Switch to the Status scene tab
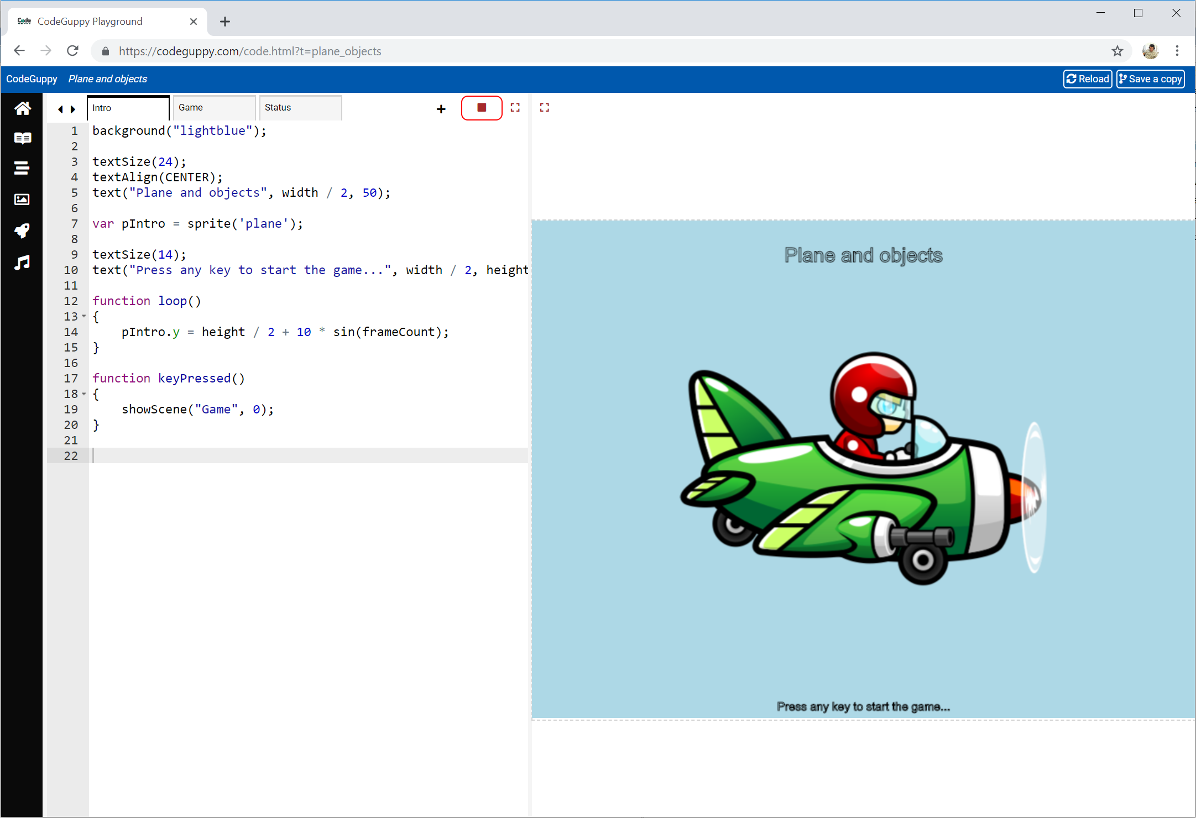1196x818 pixels. (x=300, y=108)
